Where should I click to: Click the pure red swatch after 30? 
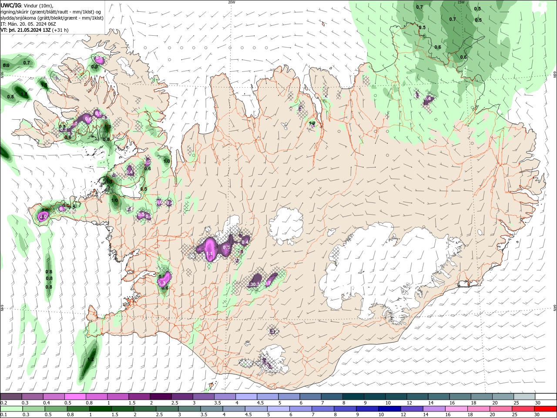(x=545, y=409)
